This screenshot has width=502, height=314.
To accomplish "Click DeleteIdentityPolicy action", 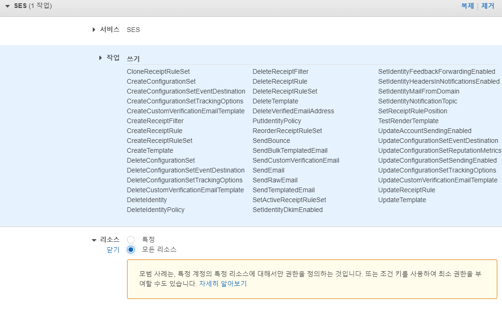I will coord(156,211).
